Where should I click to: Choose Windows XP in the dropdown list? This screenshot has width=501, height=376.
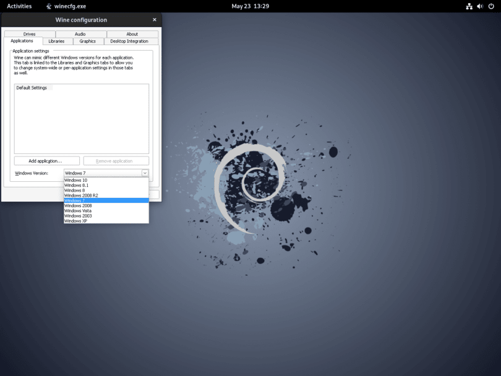pyautogui.click(x=106, y=221)
